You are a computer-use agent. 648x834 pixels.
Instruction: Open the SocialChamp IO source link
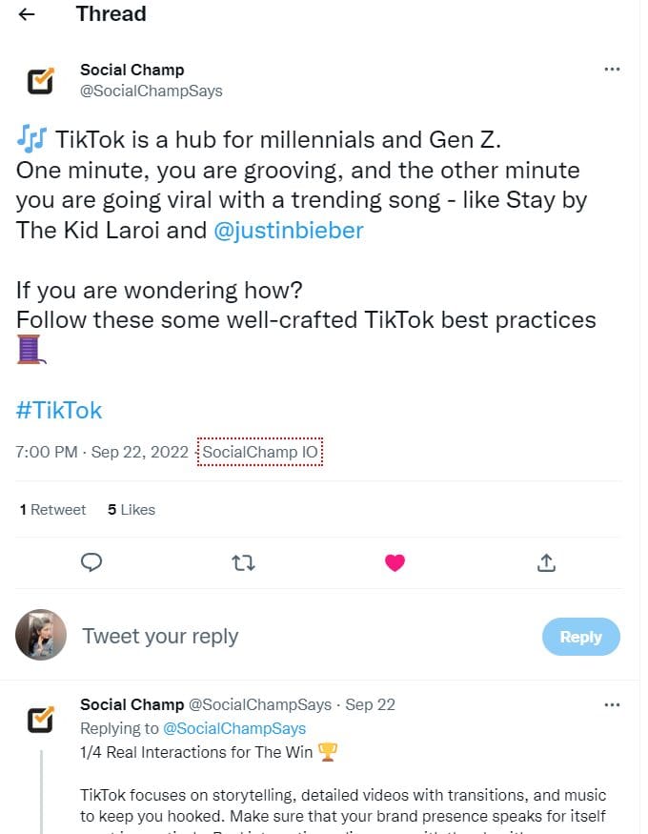[x=259, y=453]
